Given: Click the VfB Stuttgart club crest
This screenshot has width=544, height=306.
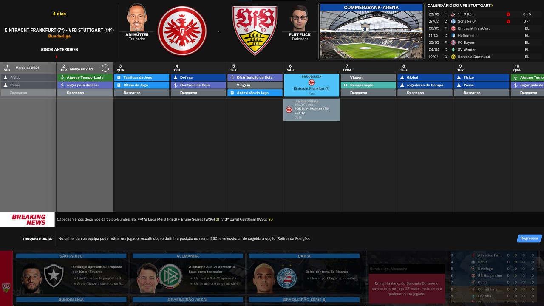Looking at the screenshot, I should click(x=255, y=30).
